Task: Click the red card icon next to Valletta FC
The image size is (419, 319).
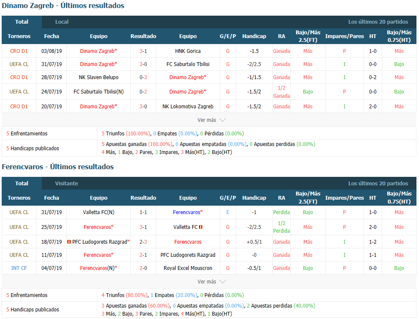Action: 201,227
